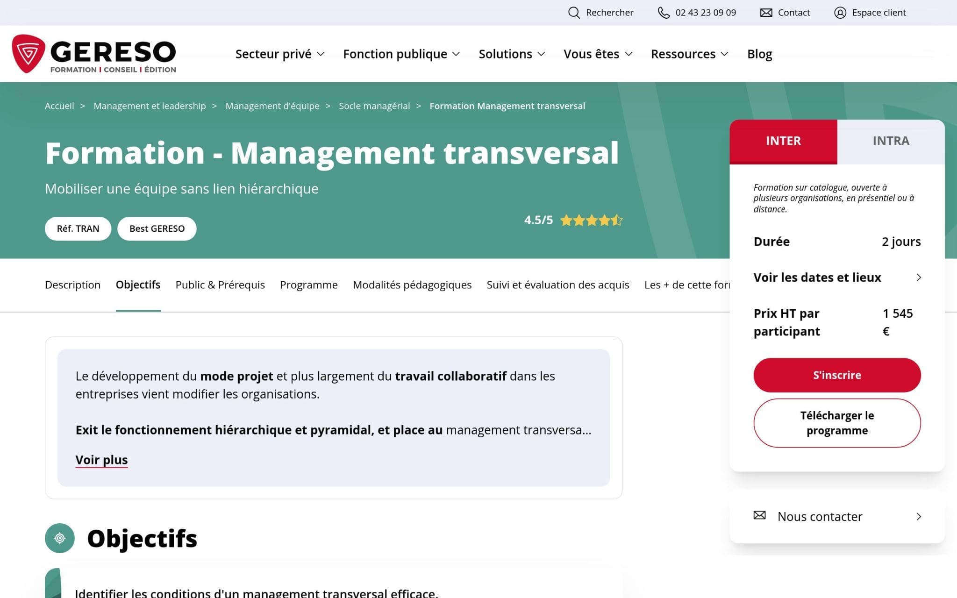Click the GERESO shield logo

pos(29,54)
